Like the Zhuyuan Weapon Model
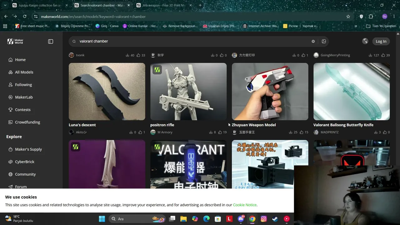Screen dimensions: 400x225 (x=302, y=132)
